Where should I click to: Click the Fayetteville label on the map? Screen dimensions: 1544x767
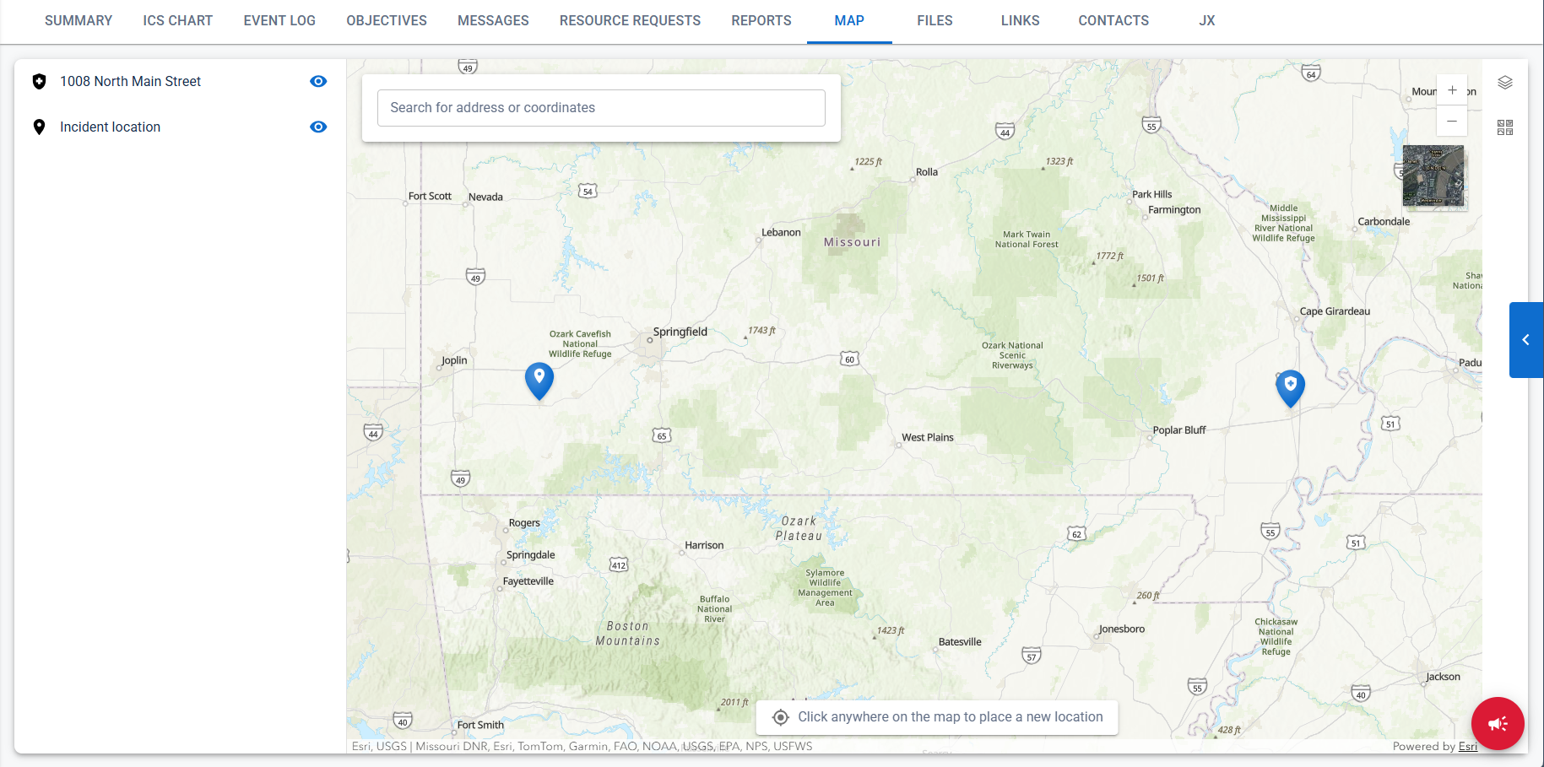click(x=528, y=581)
